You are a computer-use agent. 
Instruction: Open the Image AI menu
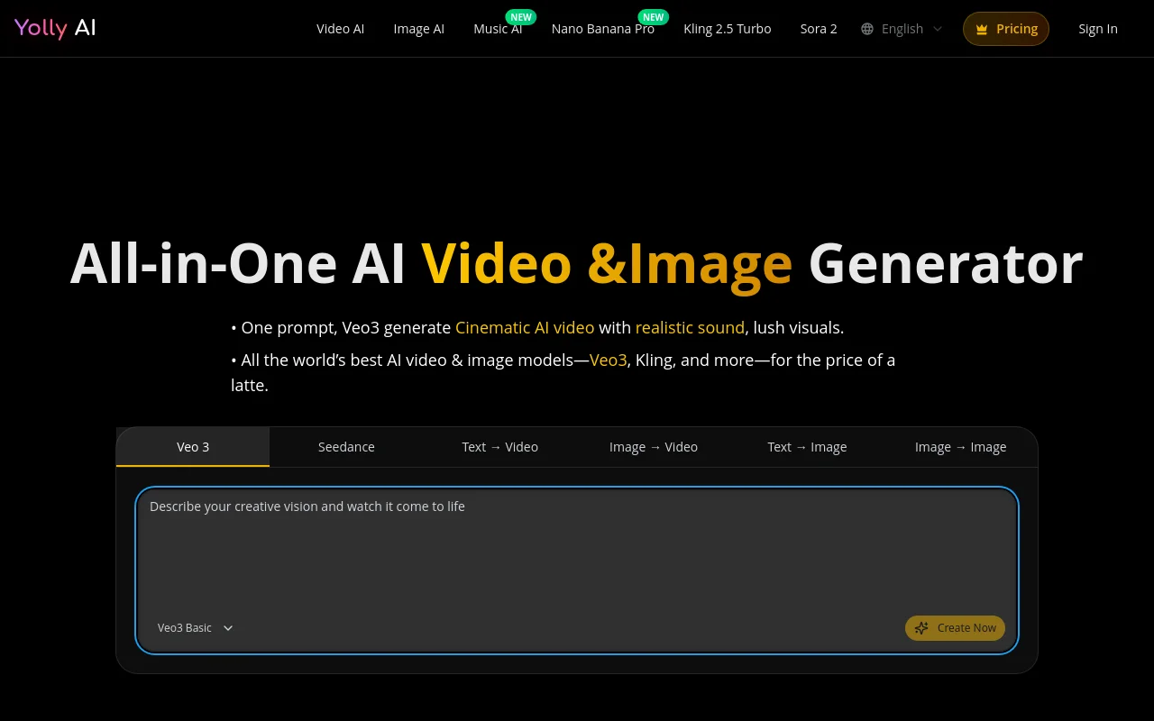418,29
